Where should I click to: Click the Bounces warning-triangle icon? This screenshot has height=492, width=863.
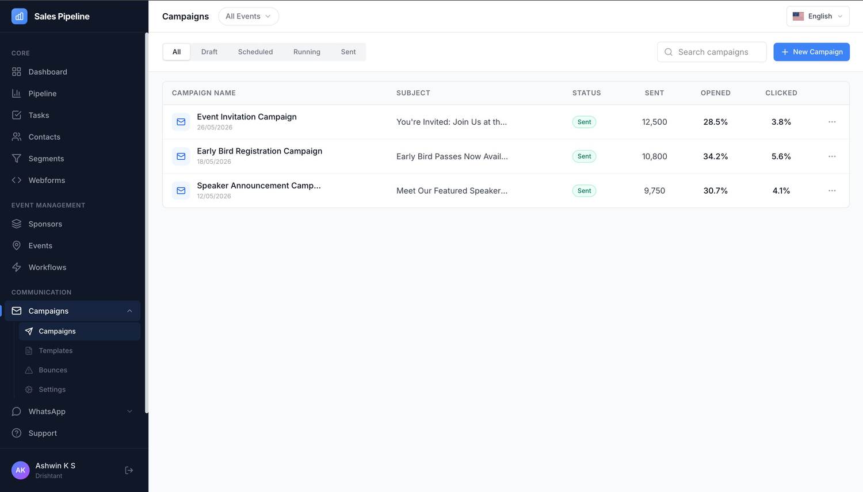point(29,370)
